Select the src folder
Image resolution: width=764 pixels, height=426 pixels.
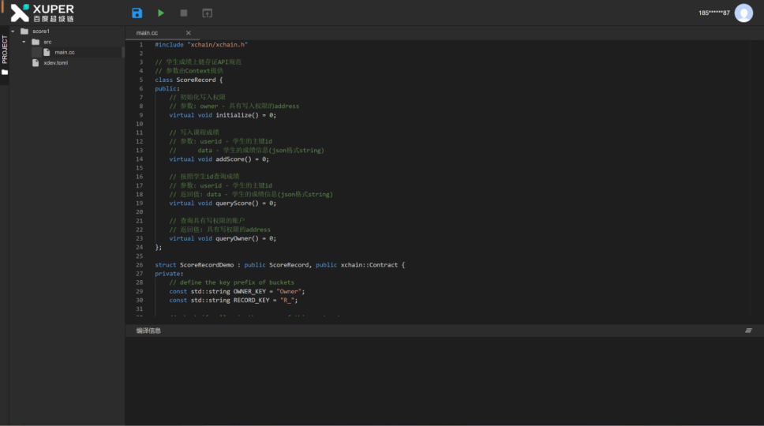coord(47,41)
